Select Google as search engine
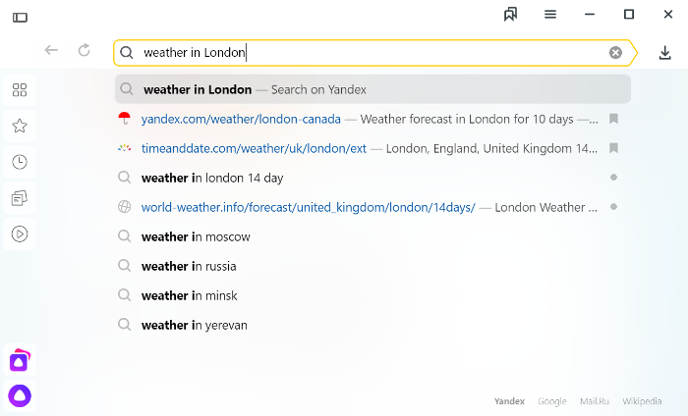Viewport: 688px width, 416px height. pyautogui.click(x=552, y=401)
